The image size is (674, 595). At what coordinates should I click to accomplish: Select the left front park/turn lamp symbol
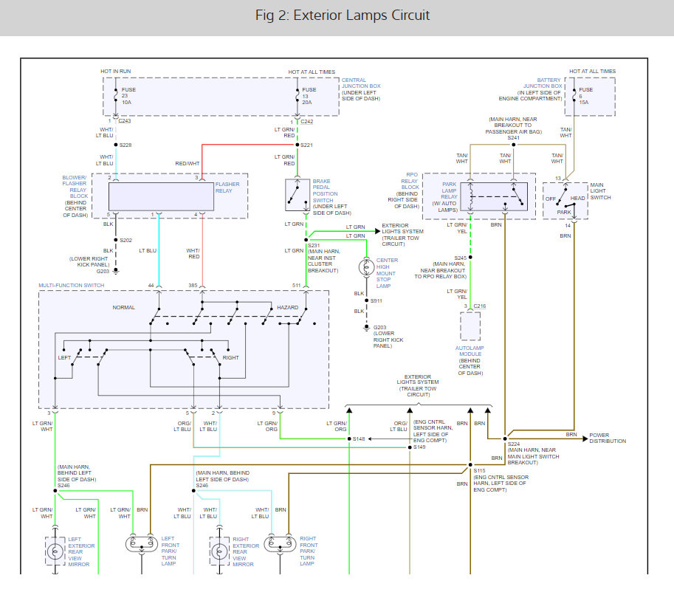pos(141,545)
